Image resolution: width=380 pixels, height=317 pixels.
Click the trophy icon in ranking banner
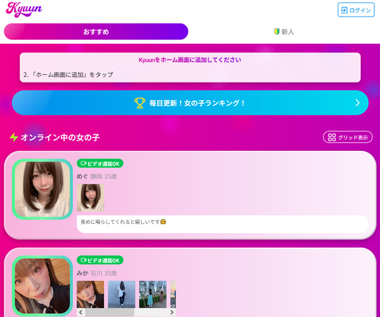[140, 103]
